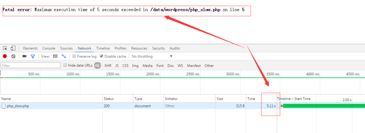This screenshot has width=365, height=133.
Task: Filter requests by XHR type
Action: [108, 66]
